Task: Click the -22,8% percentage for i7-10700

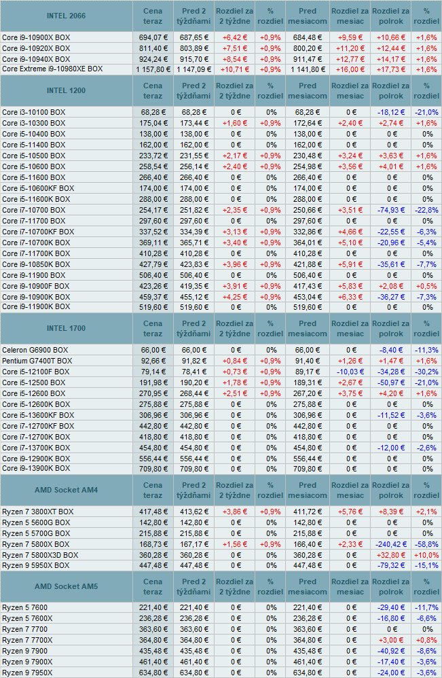Action: pos(426,210)
